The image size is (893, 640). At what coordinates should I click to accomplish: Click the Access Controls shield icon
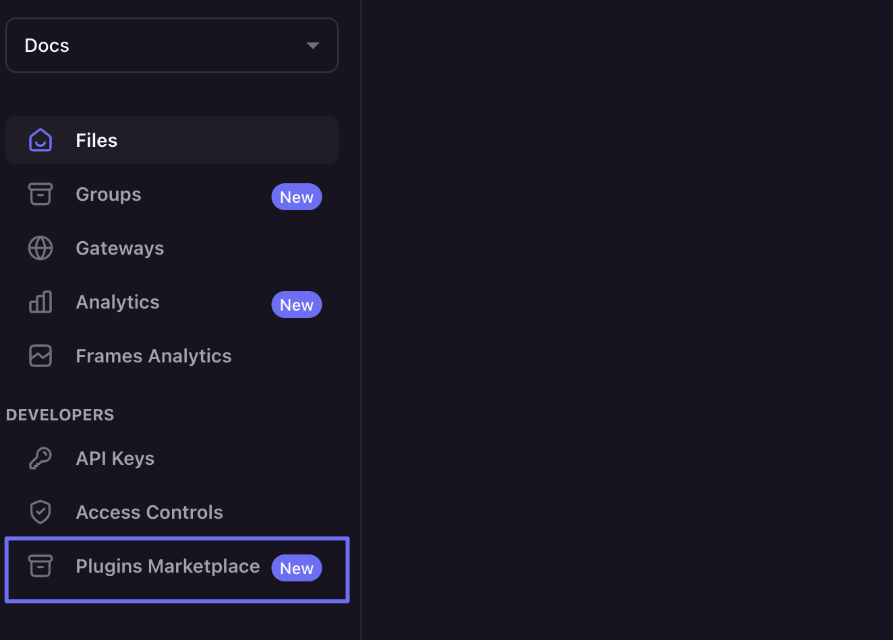point(40,512)
